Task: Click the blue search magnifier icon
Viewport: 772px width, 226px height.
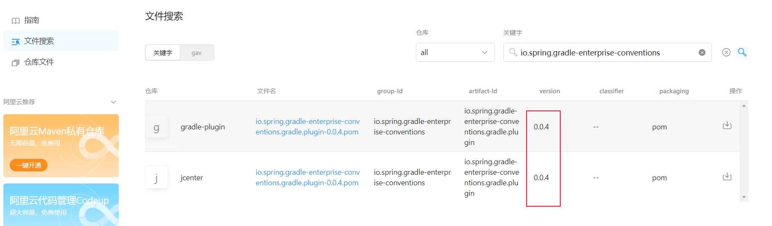Action: coord(742,52)
